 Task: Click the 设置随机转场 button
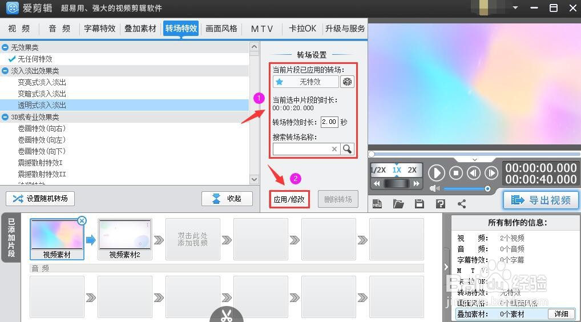pyautogui.click(x=40, y=199)
